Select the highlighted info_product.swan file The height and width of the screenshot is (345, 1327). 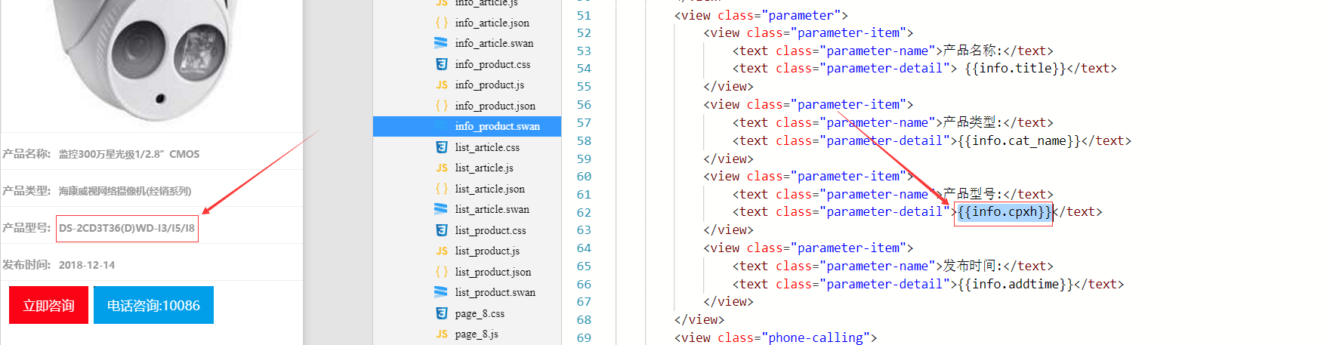[x=497, y=126]
